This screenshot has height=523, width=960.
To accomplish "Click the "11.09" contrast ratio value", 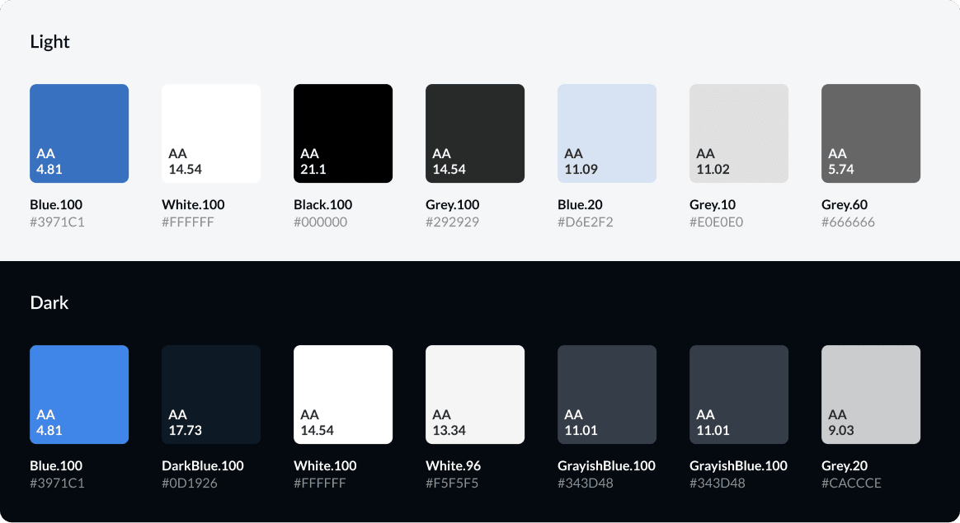I will point(581,170).
